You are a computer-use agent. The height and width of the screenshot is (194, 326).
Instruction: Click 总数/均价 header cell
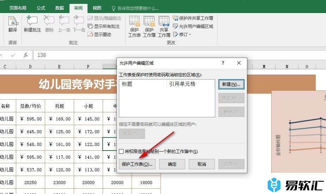(x=30, y=106)
